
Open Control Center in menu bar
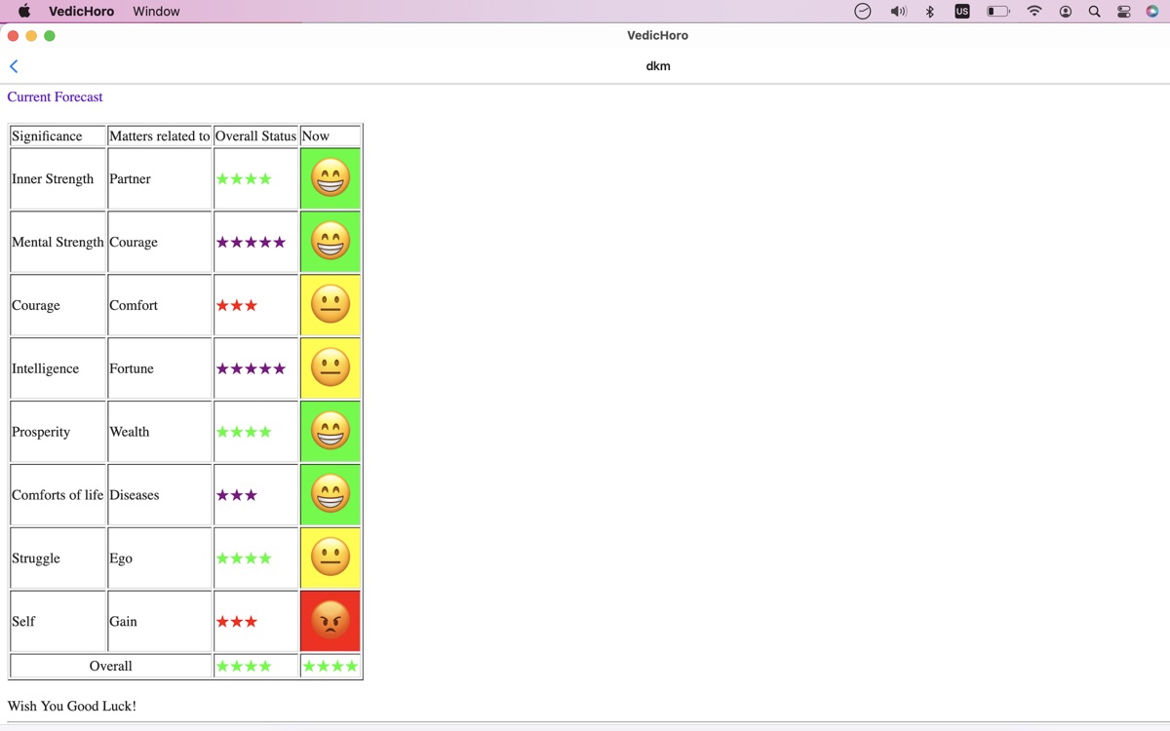click(x=1124, y=12)
